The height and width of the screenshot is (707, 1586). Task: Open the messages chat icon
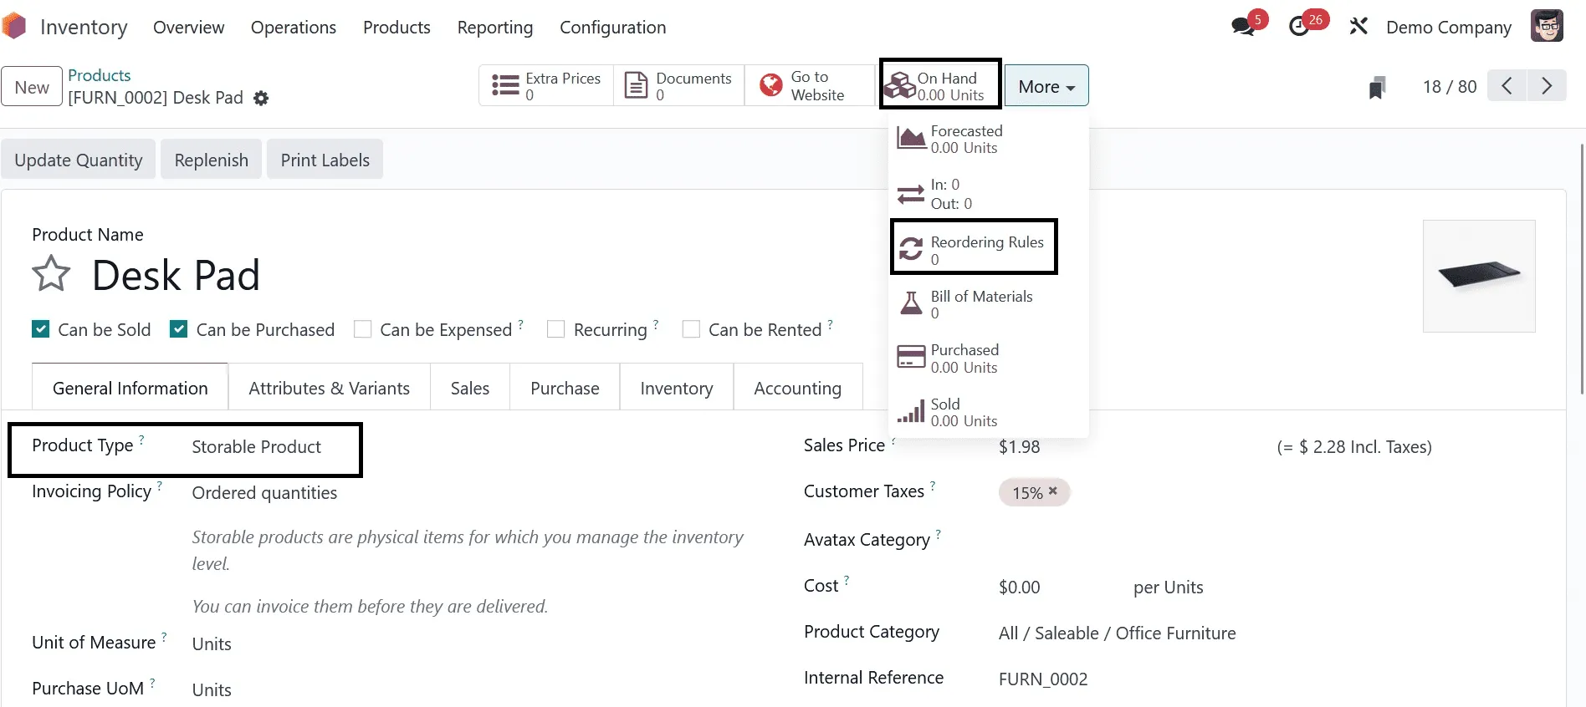tap(1243, 27)
